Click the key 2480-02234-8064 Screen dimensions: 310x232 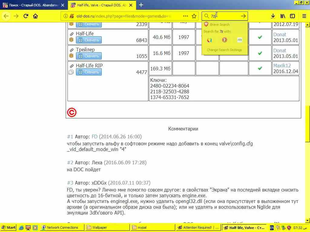coord(170,86)
